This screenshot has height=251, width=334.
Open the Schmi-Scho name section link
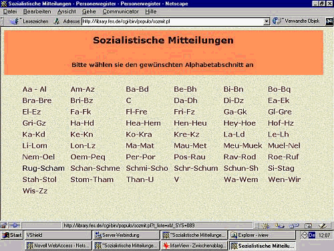147,168
